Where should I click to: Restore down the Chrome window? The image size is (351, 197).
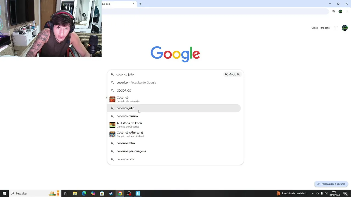338,4
